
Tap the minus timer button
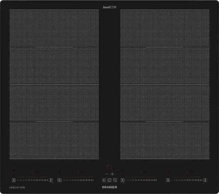(107, 174)
